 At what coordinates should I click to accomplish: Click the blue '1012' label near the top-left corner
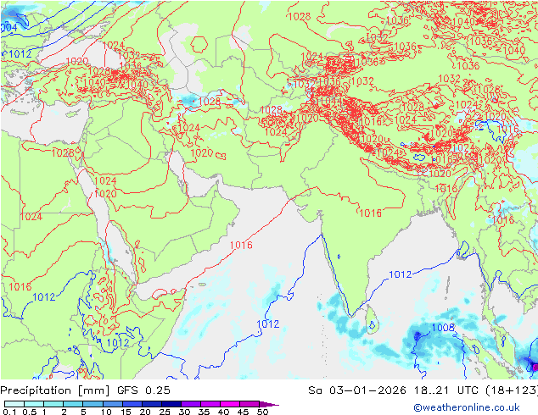(20, 54)
